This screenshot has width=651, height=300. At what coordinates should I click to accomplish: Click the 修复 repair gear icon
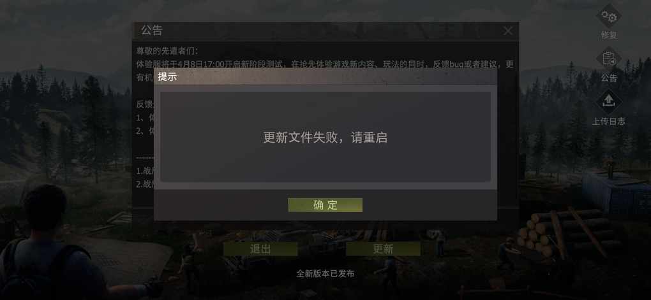(x=609, y=17)
